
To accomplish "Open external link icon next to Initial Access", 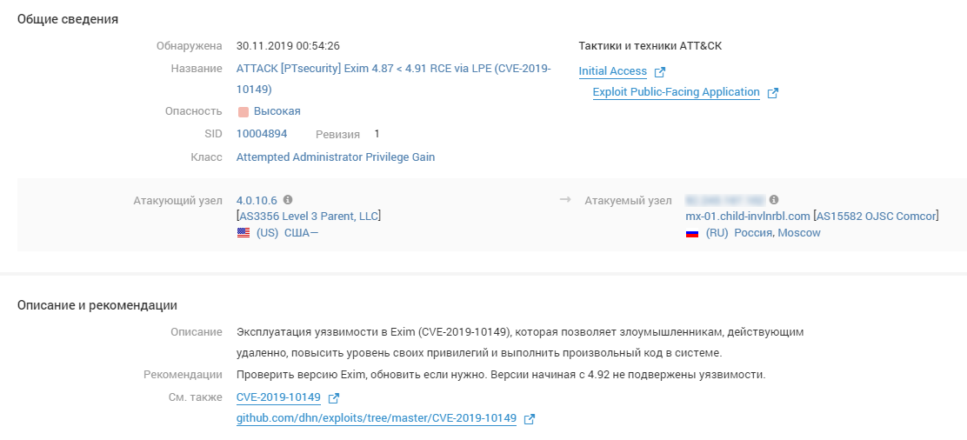I will click(x=660, y=72).
